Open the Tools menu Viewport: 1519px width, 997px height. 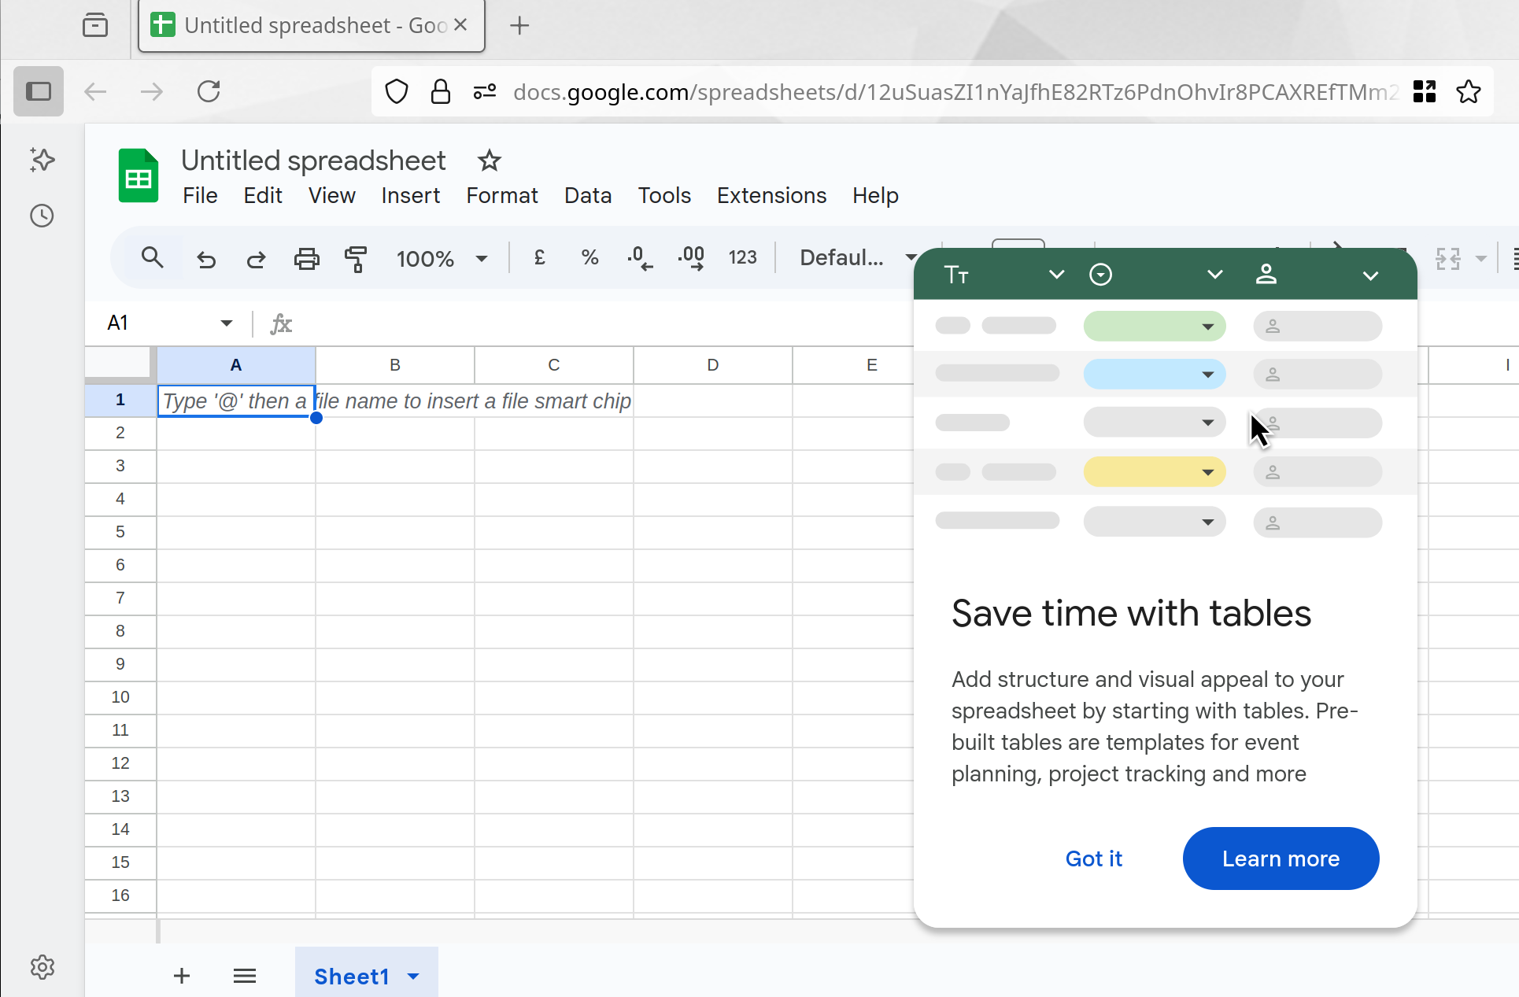pos(664,195)
